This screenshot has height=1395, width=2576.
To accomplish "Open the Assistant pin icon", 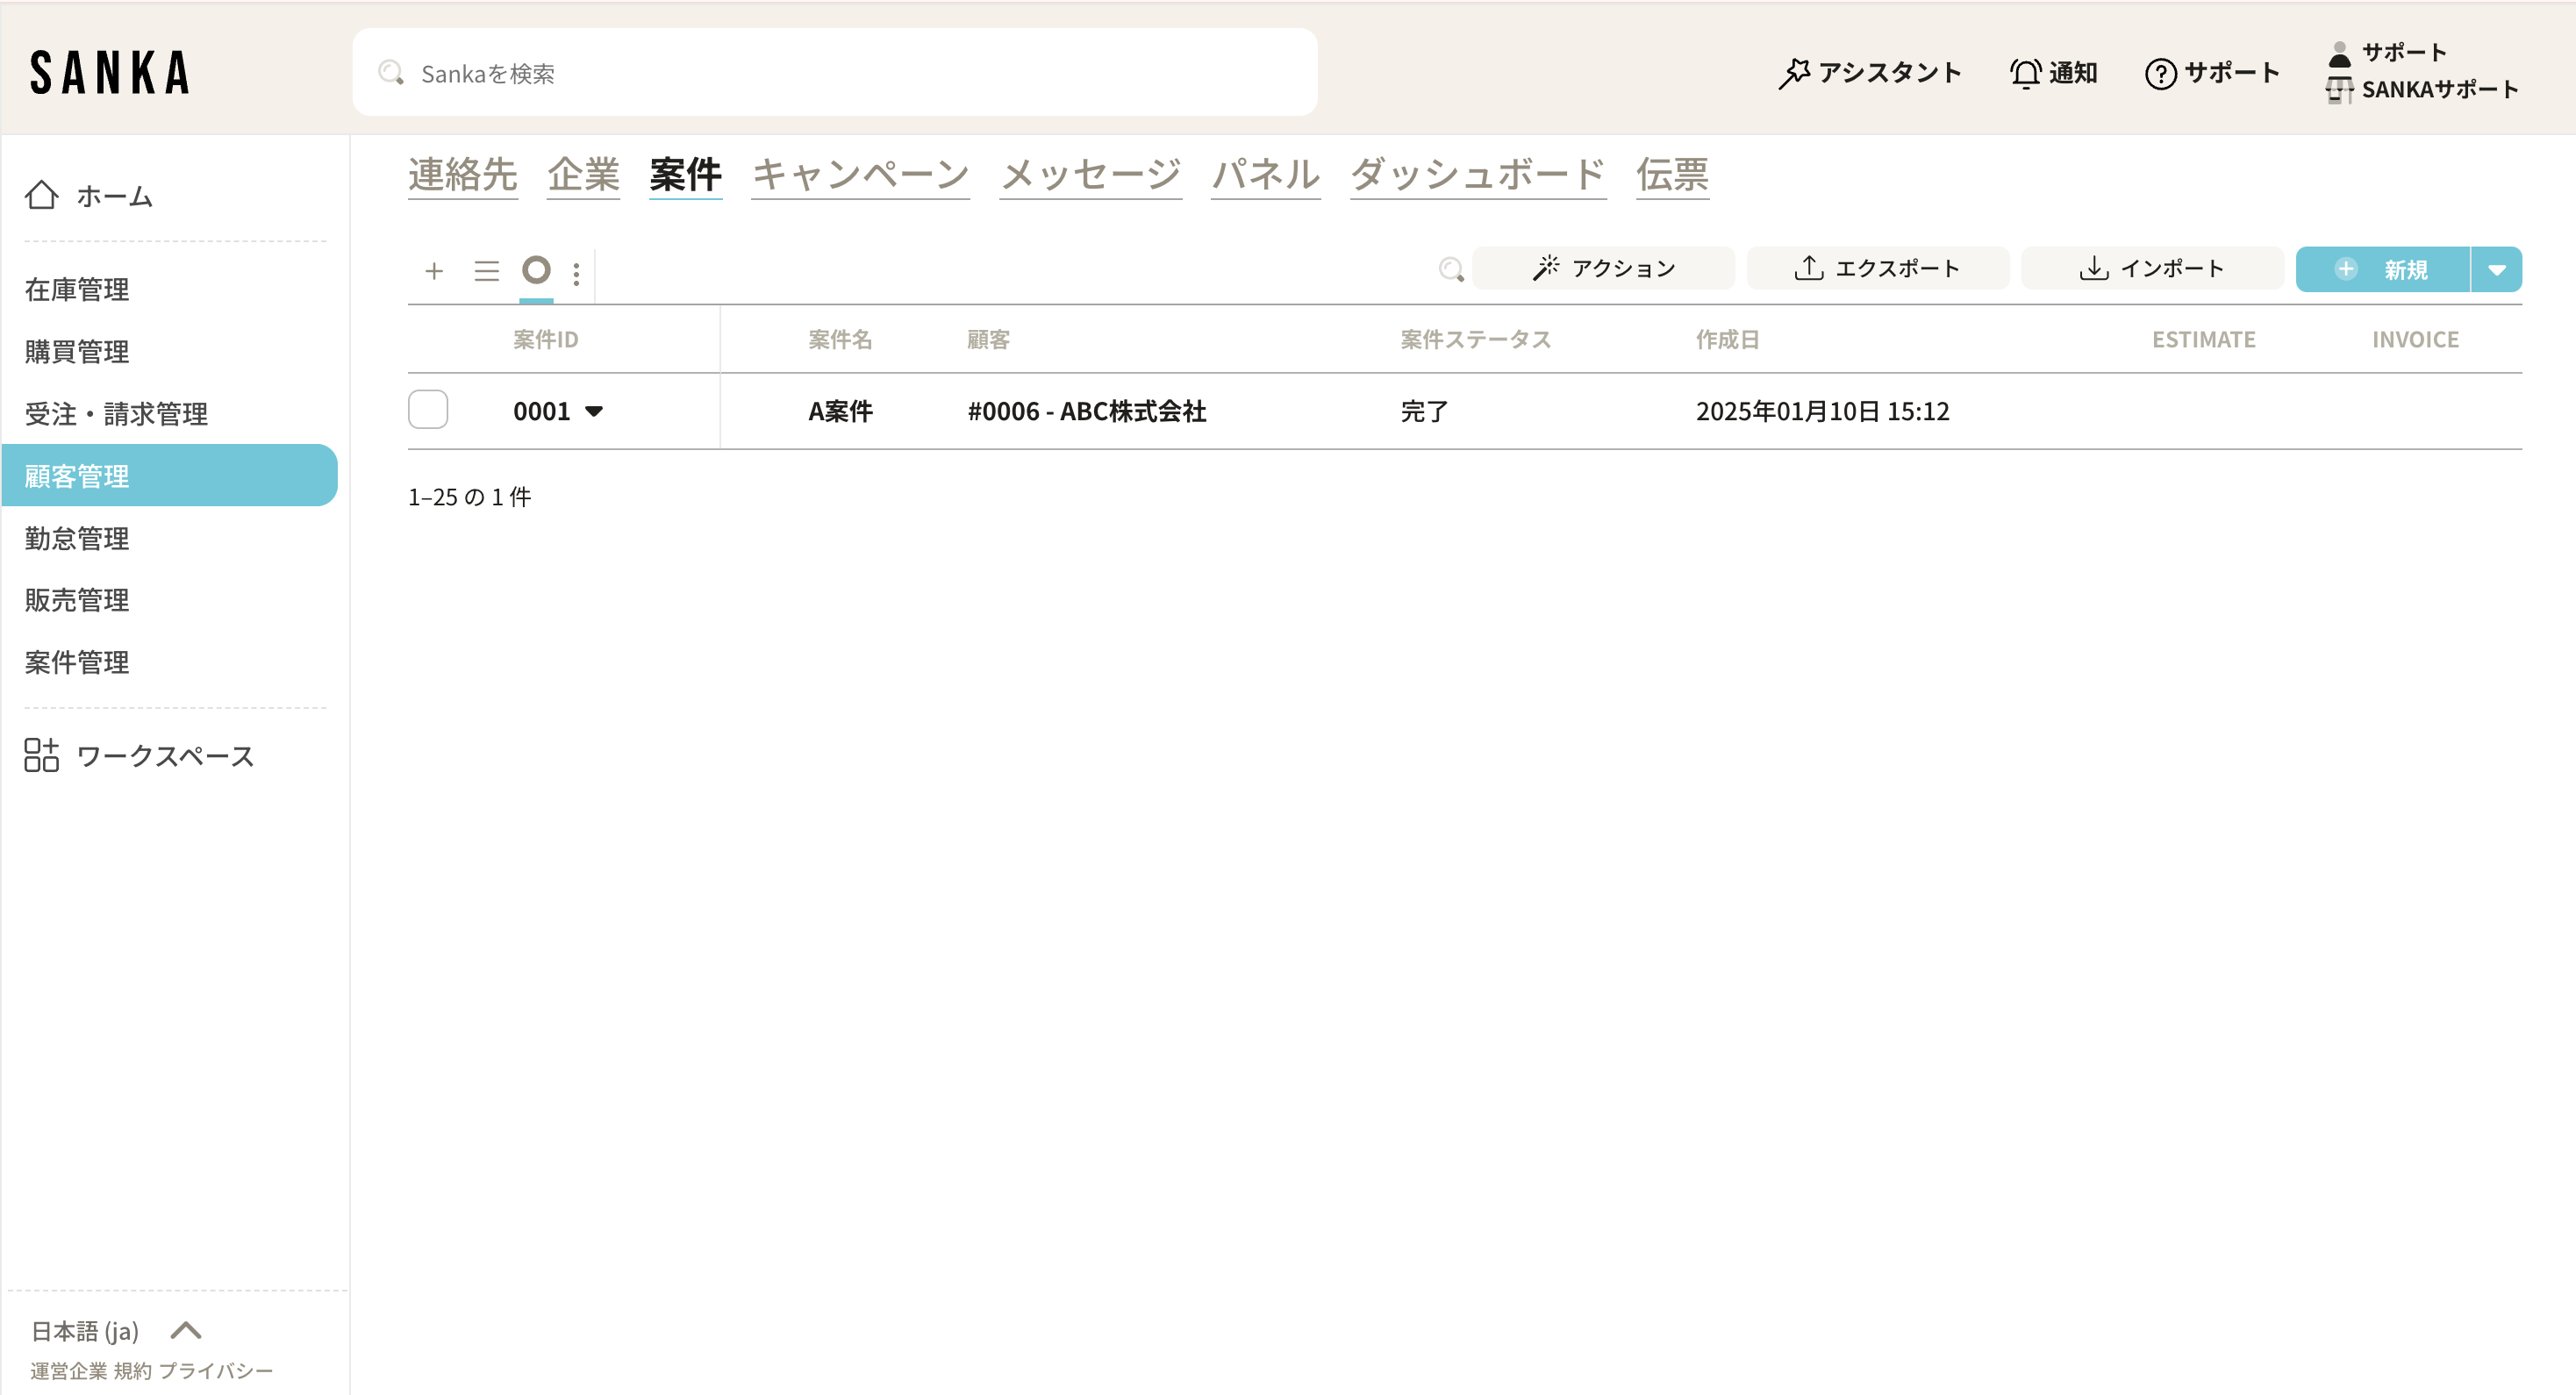I will [x=1794, y=73].
